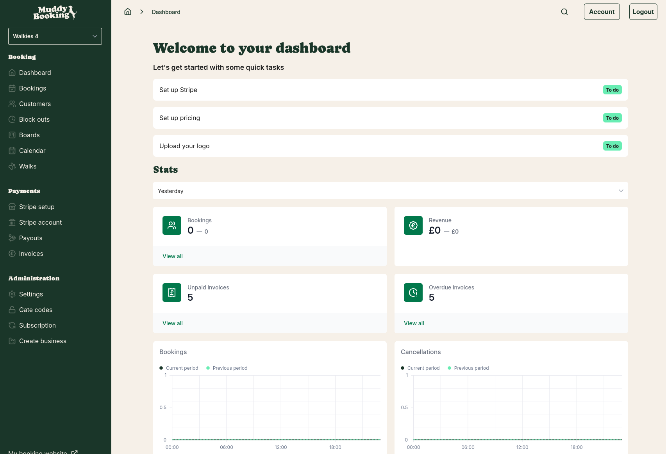This screenshot has height=454, width=666.
Task: Click the Previous period legend marker
Action: 209,368
